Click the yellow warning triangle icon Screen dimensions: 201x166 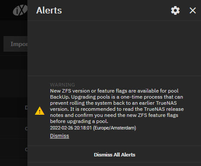coord(40,111)
